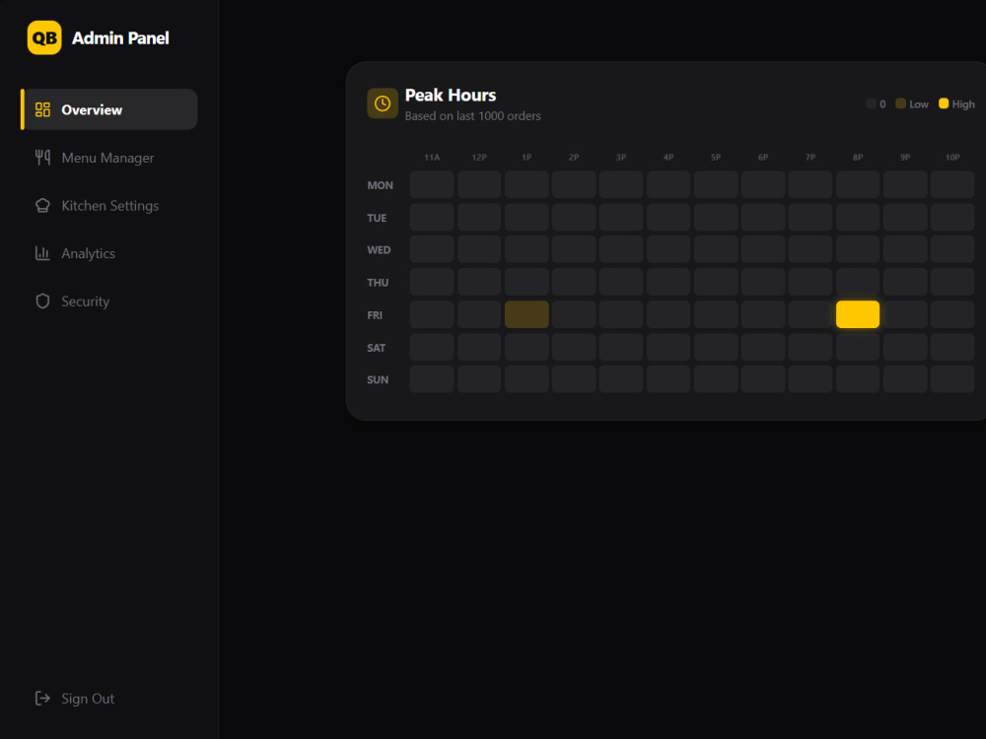Click the '6P' column header

click(763, 157)
